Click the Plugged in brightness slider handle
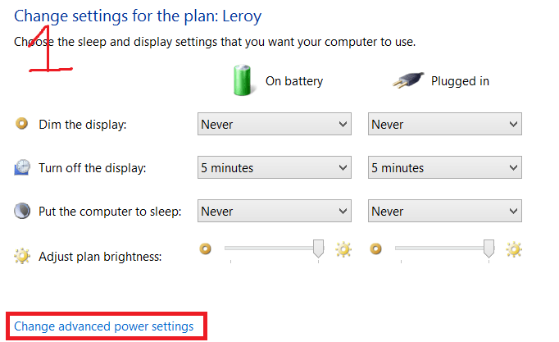The height and width of the screenshot is (342, 559). (489, 249)
